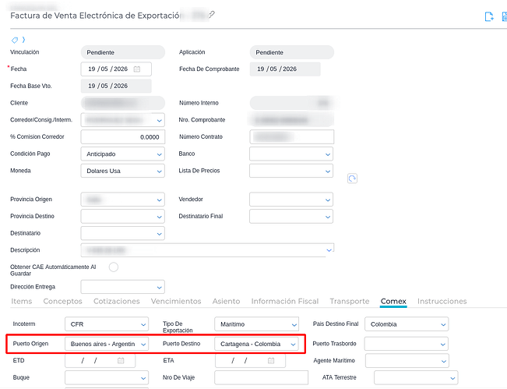Click the Fecha date input field
The height and width of the screenshot is (389, 507).
point(116,69)
